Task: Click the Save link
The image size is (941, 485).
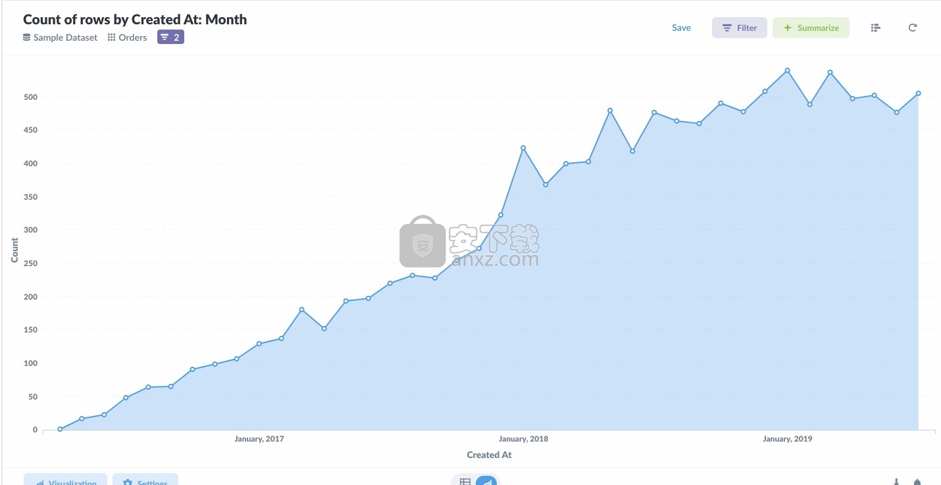Action: click(681, 28)
